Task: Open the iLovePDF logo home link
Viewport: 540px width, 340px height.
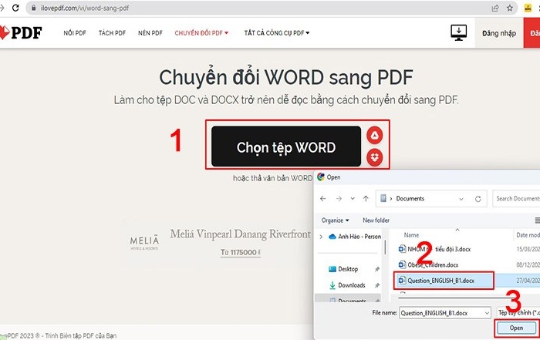Action: pos(21,32)
